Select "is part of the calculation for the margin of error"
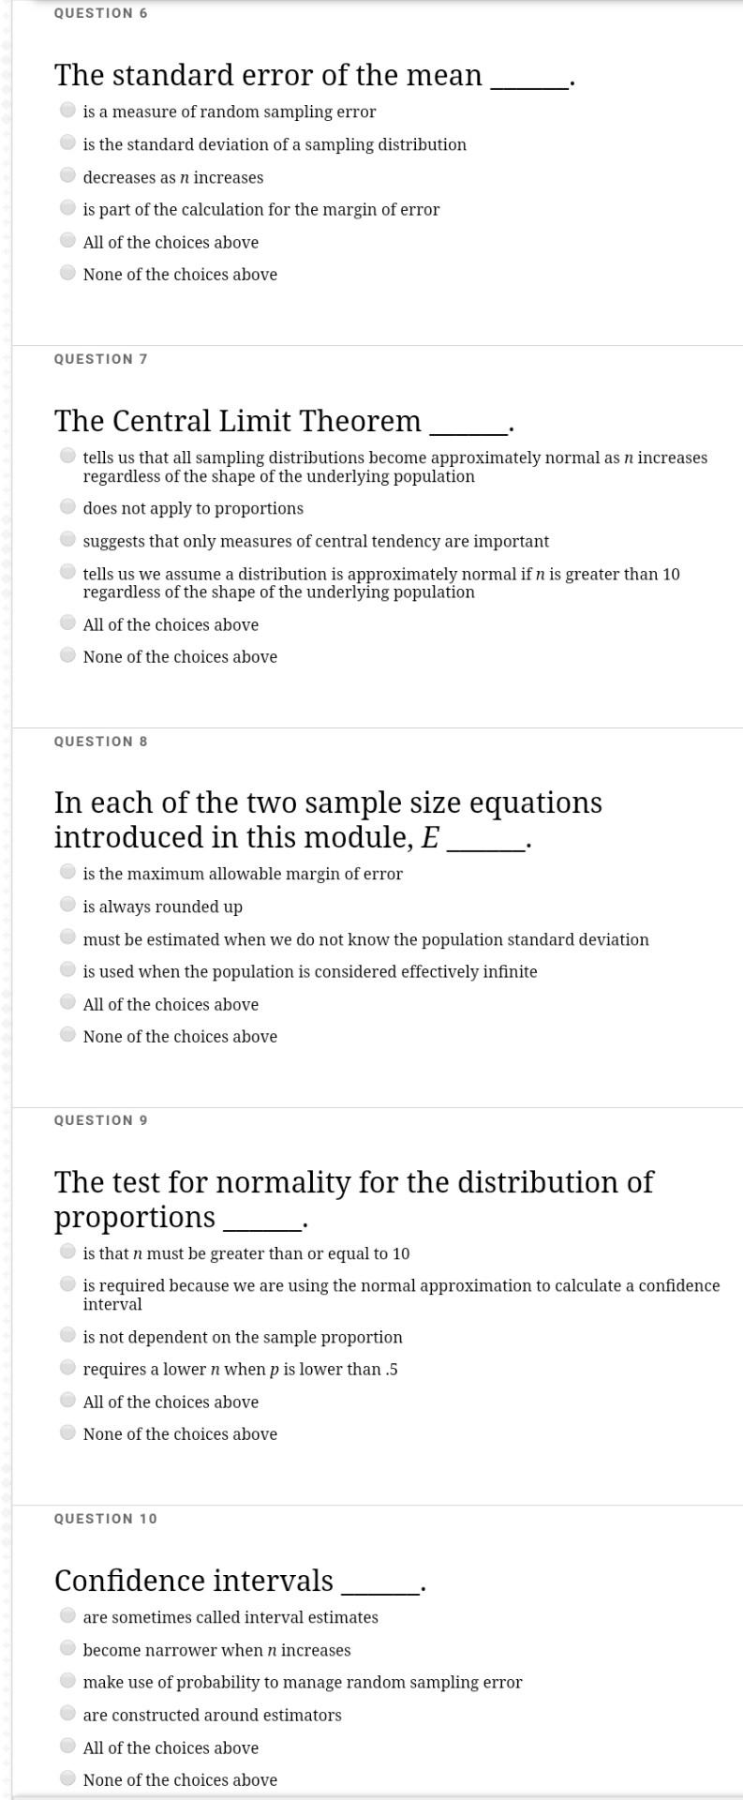743x1800 pixels. (67, 207)
